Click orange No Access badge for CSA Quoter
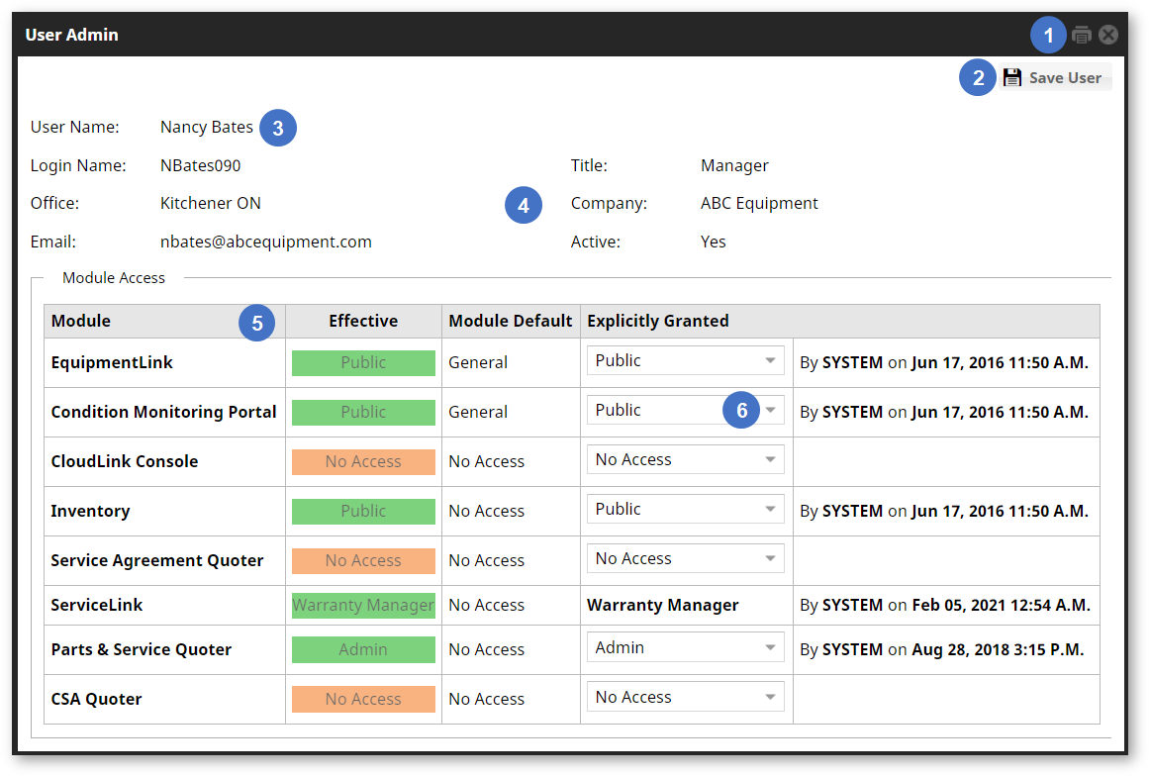Screen dimensions: 1149x776 coord(363,699)
